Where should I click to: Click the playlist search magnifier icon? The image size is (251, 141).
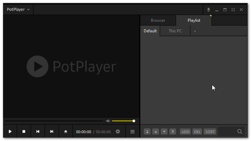pyautogui.click(x=240, y=132)
